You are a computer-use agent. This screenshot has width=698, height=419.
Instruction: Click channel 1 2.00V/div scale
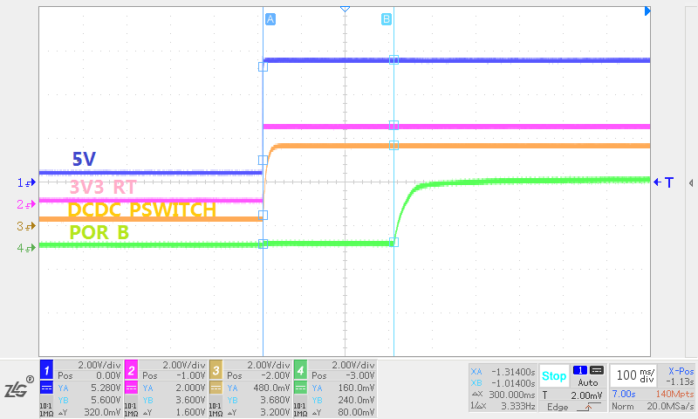point(99,365)
